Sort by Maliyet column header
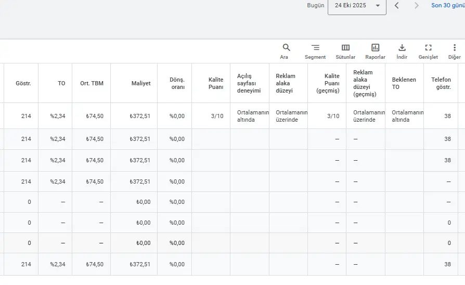 (140, 83)
